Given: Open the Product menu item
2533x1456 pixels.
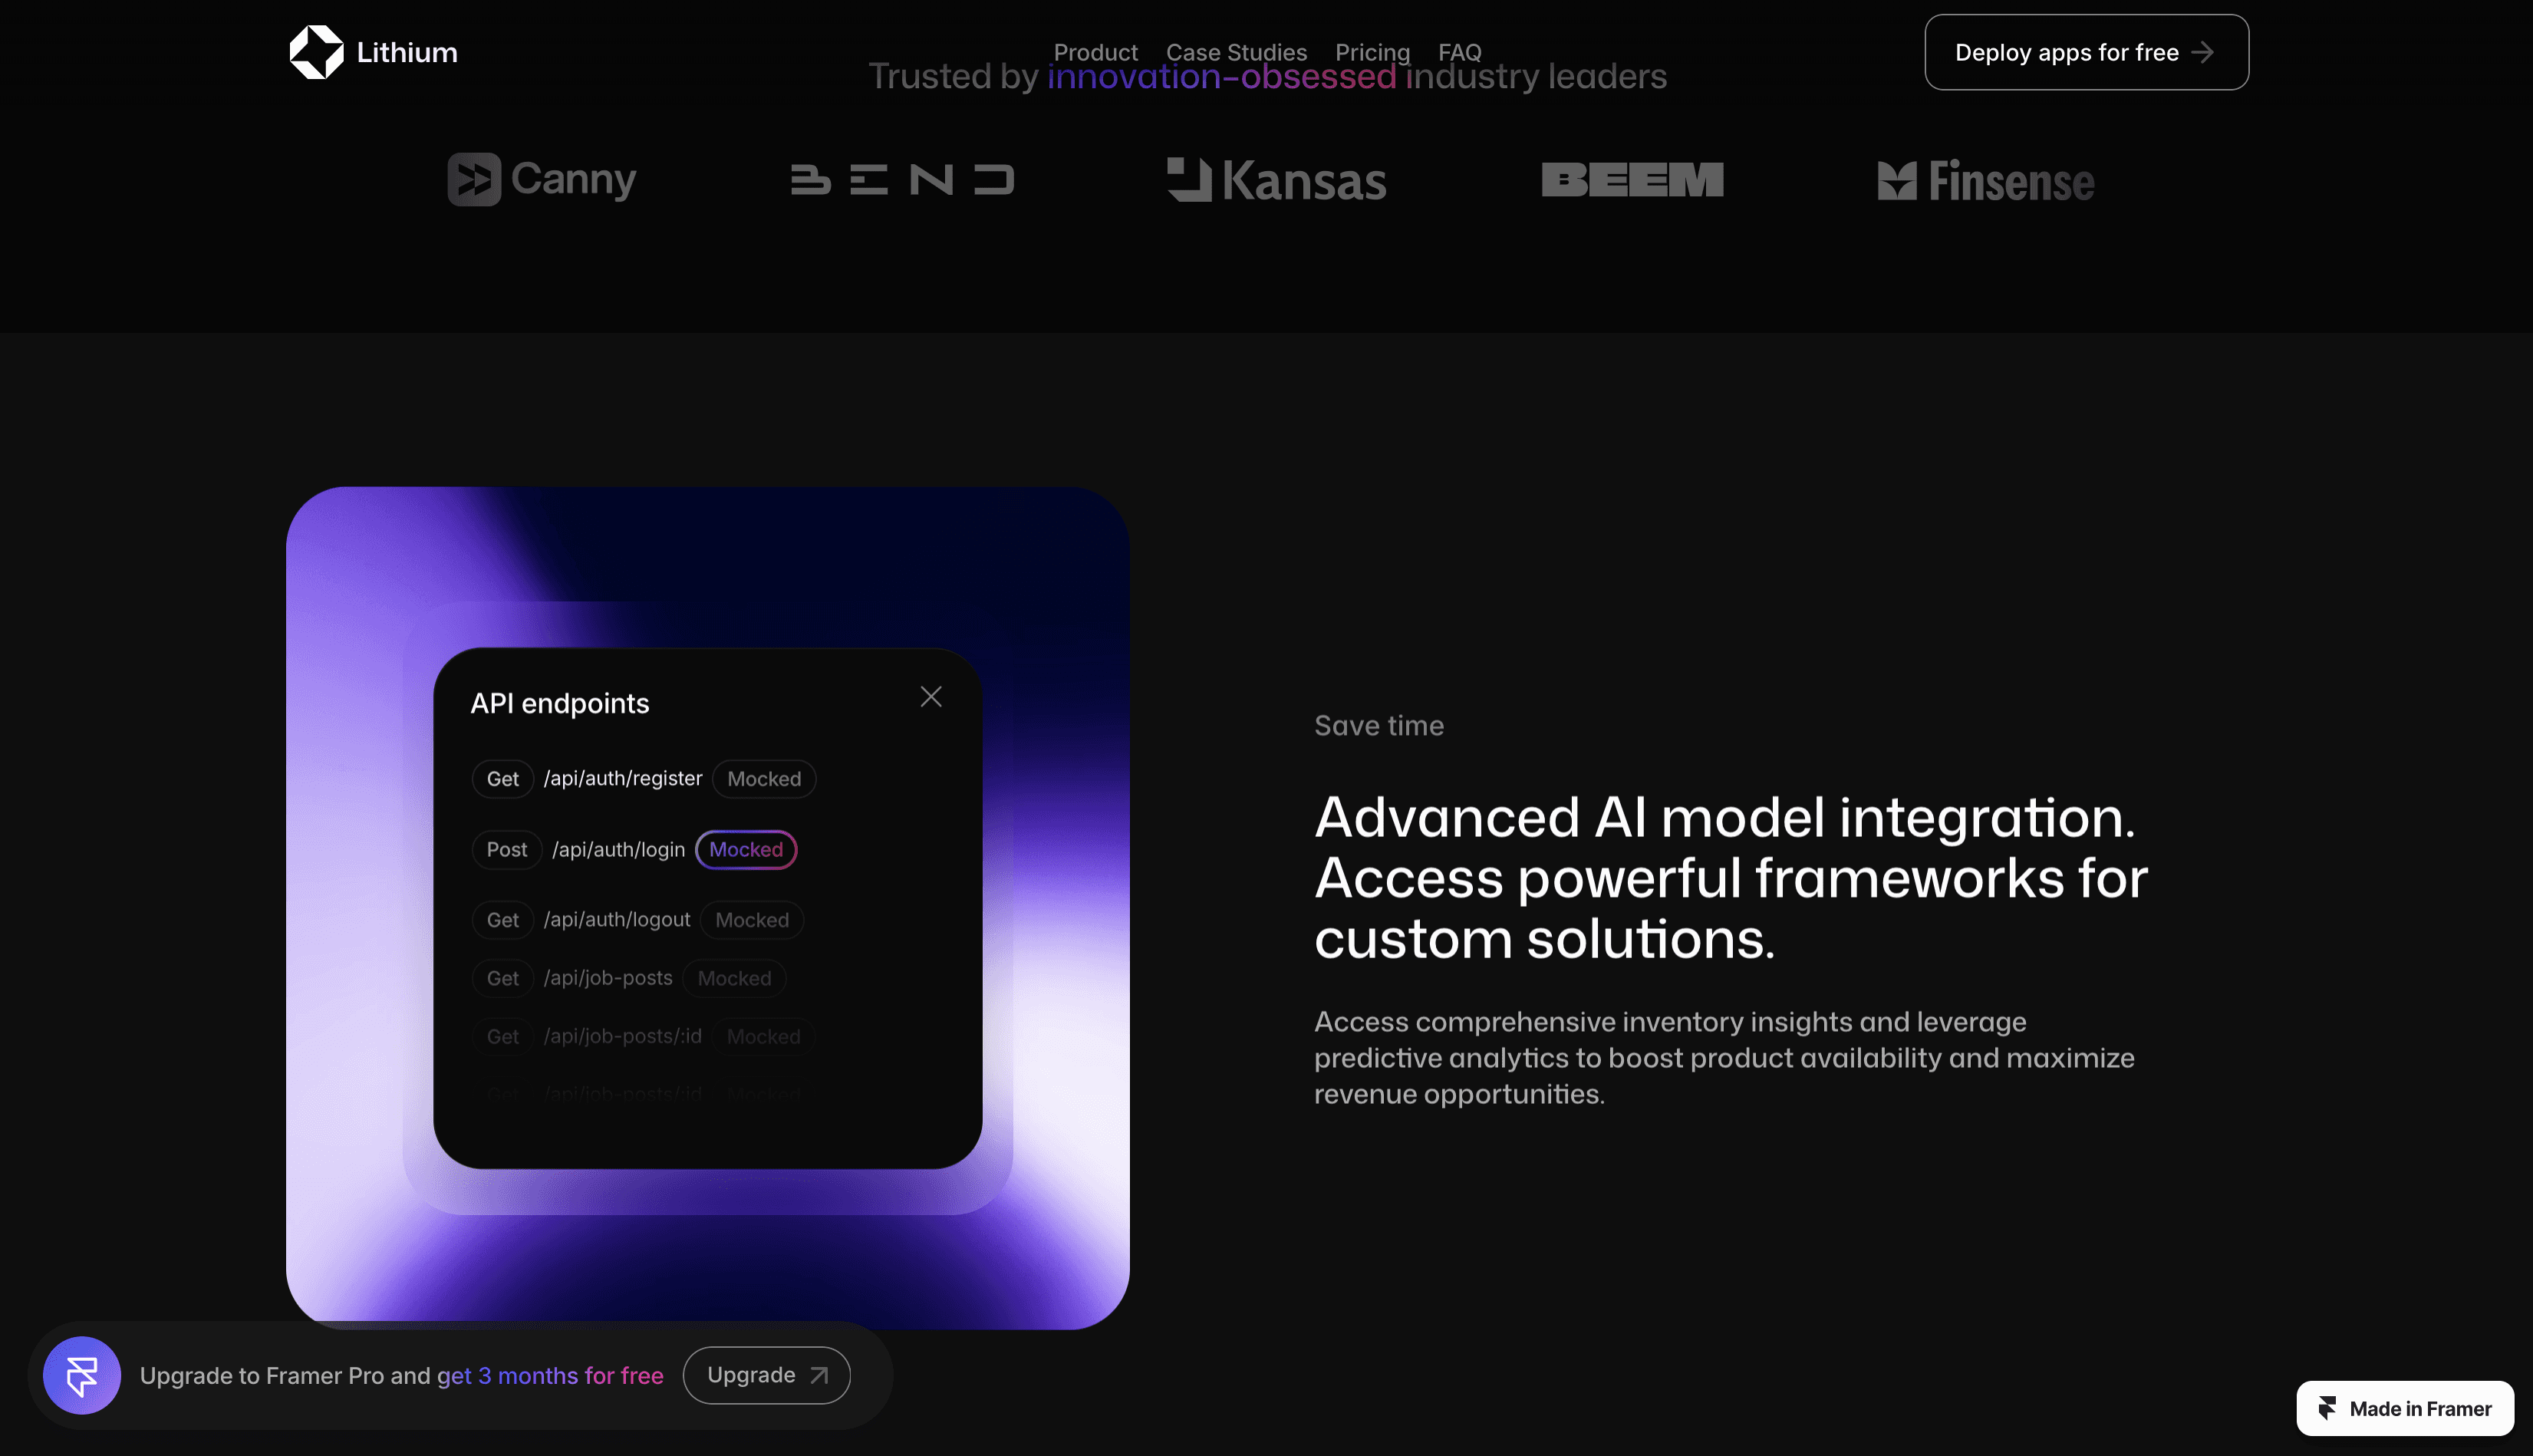Looking at the screenshot, I should pyautogui.click(x=1095, y=52).
